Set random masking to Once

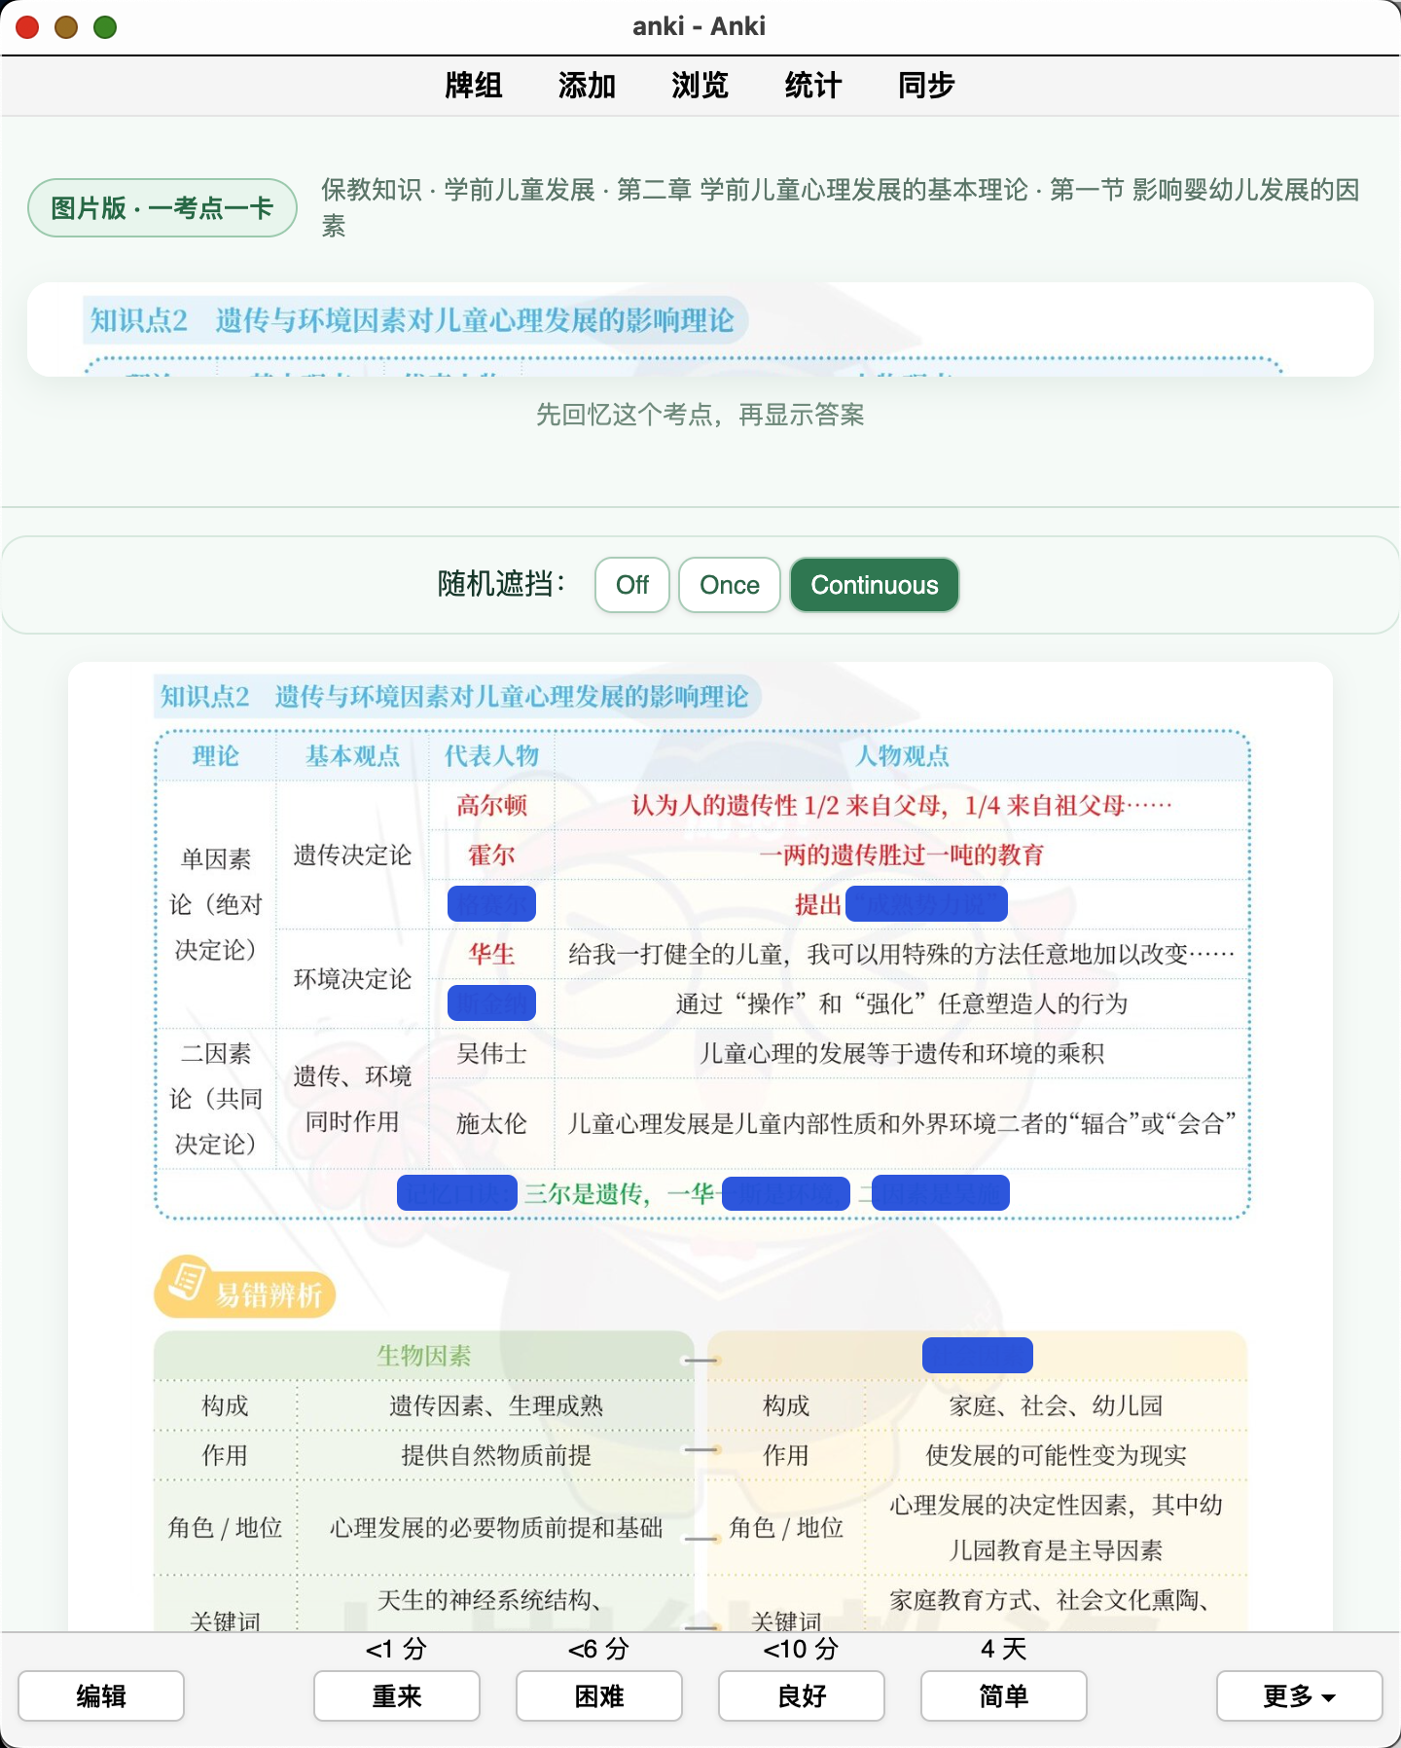coord(730,585)
